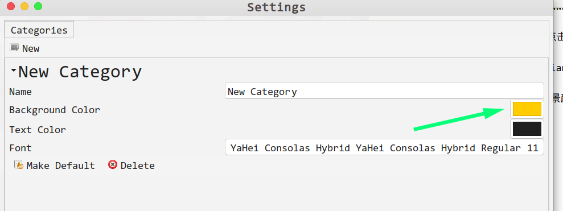Click the New category icon
The image size is (563, 211).
pos(14,48)
